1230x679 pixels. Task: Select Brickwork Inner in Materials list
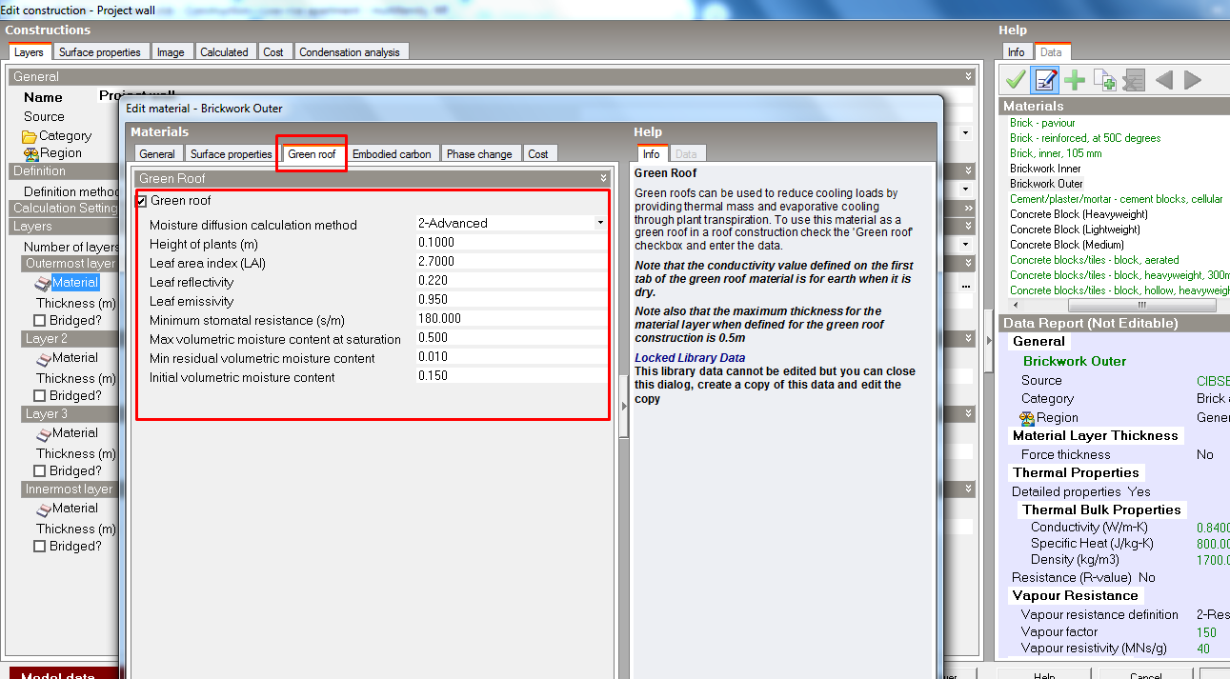point(1045,169)
